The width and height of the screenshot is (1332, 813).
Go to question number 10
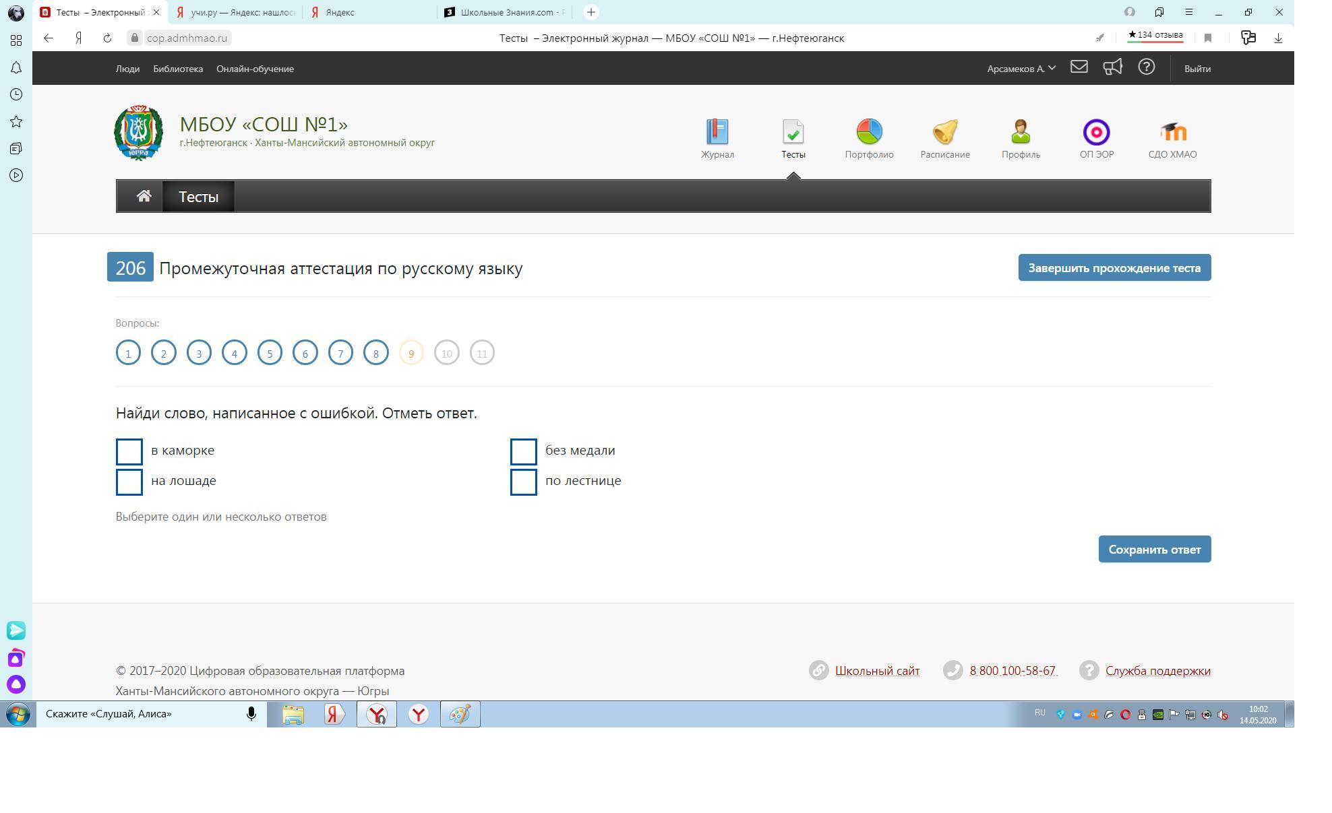tap(446, 353)
